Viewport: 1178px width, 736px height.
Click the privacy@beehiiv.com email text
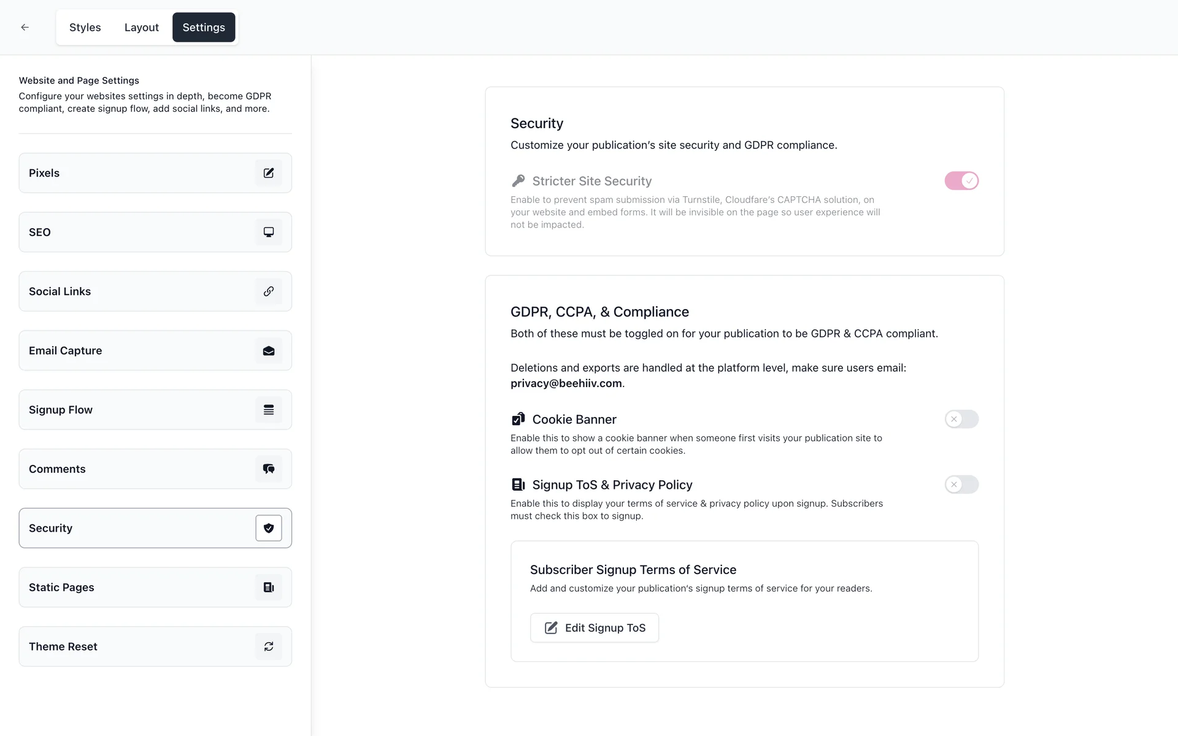pos(566,383)
